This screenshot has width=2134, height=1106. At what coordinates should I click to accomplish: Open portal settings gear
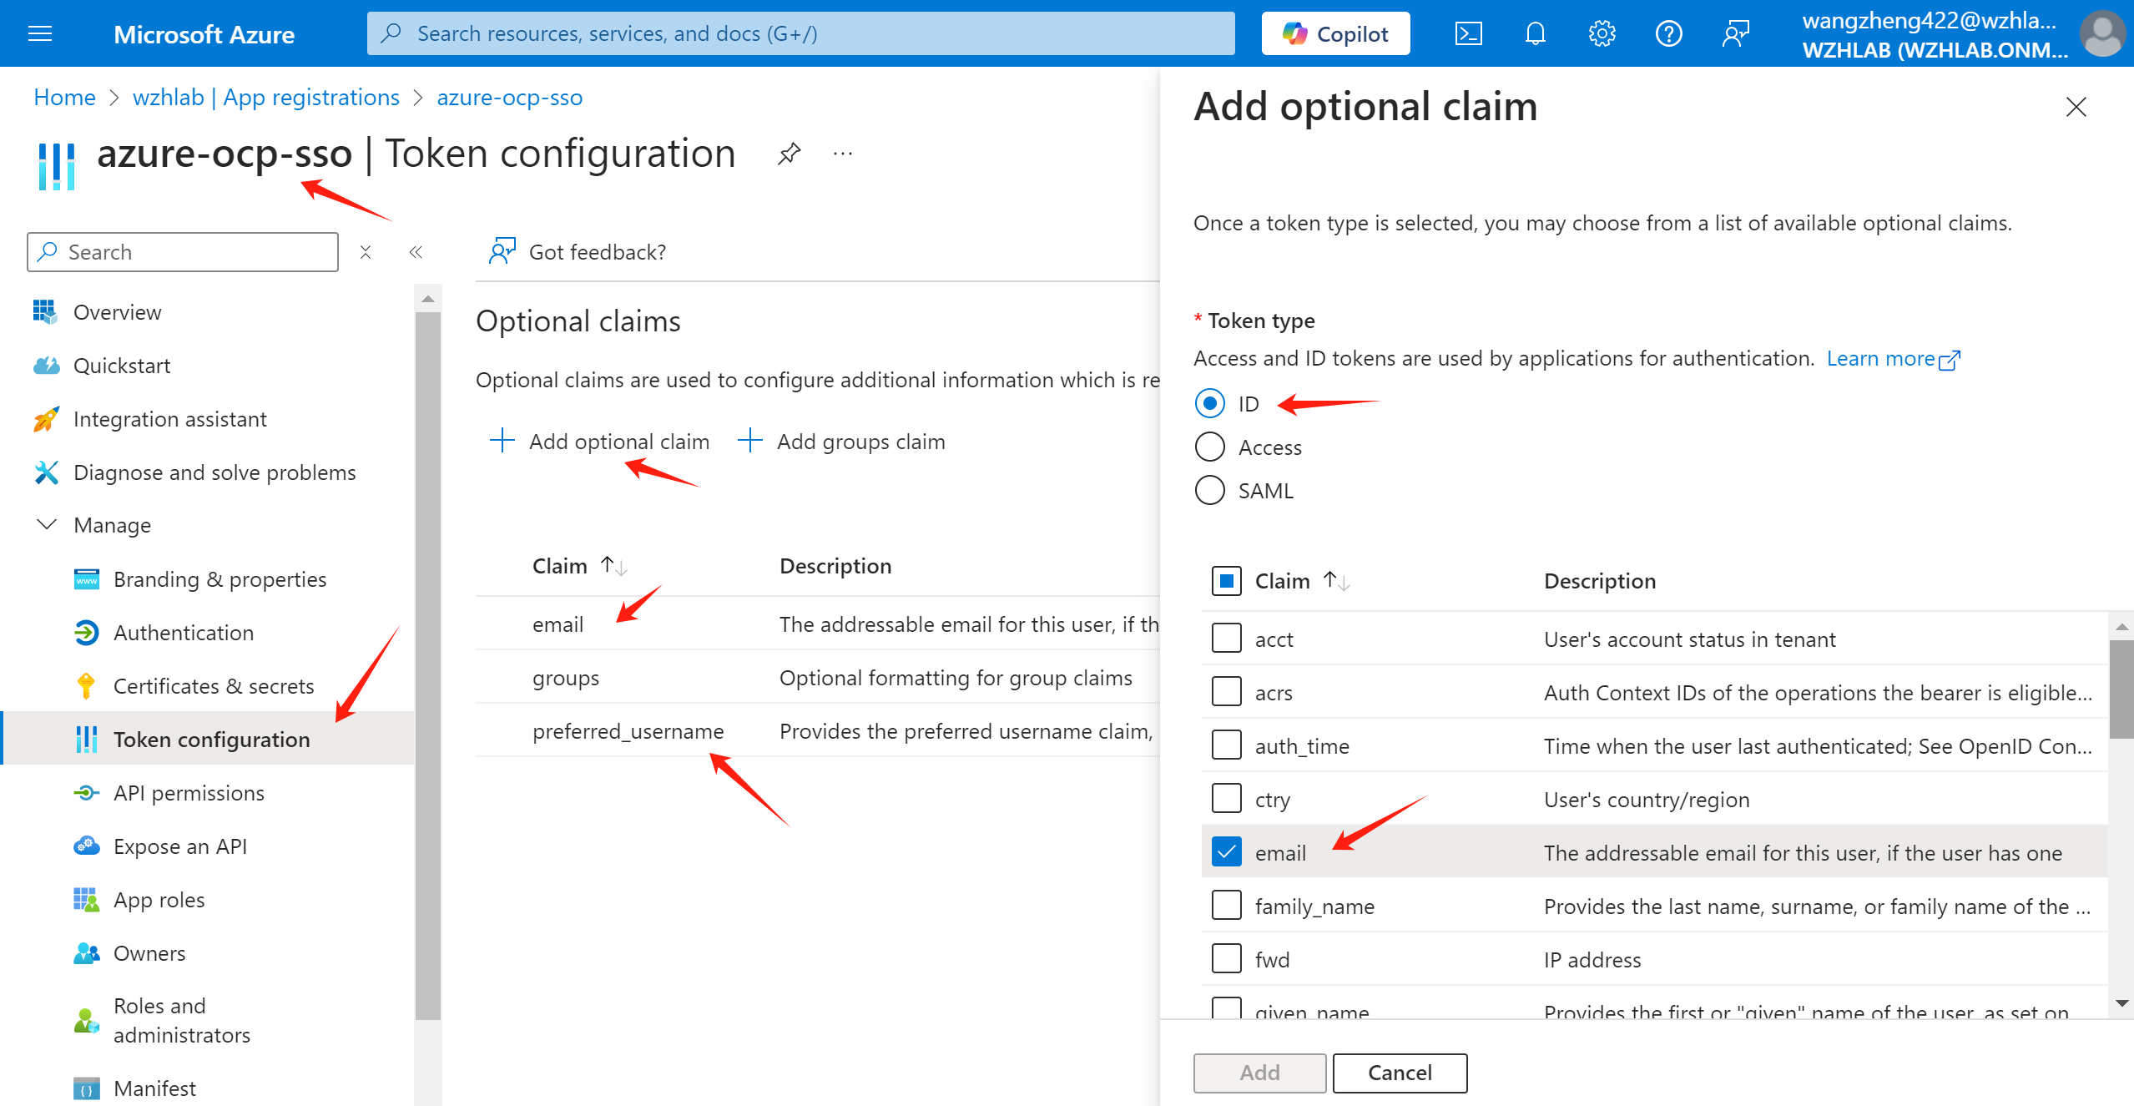(1602, 33)
